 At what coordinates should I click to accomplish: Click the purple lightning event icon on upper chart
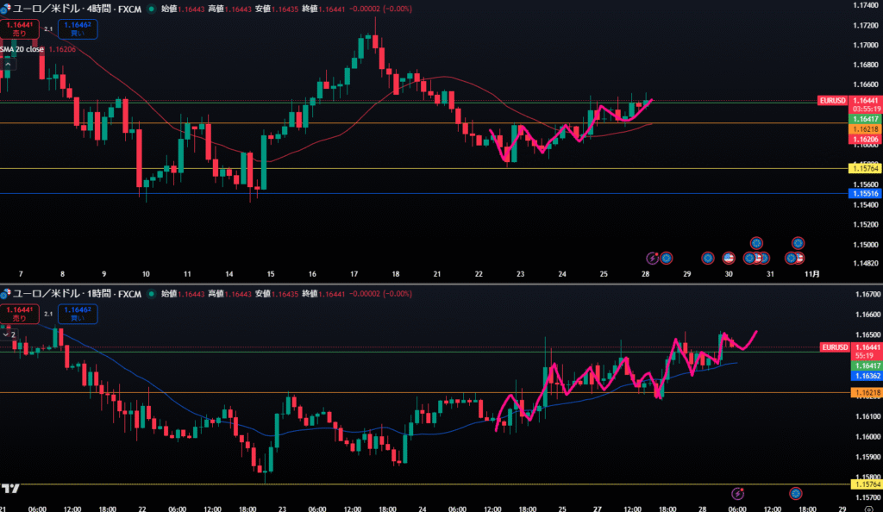(x=653, y=258)
